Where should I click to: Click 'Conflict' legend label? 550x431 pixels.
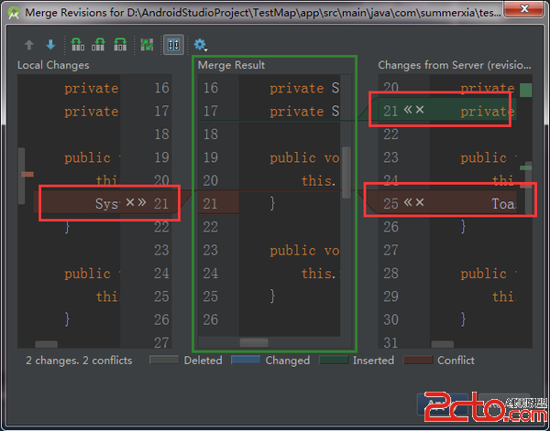pos(456,361)
